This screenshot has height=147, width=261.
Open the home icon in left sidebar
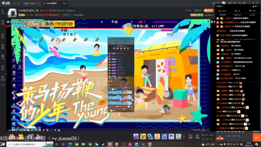[x=3, y=36]
